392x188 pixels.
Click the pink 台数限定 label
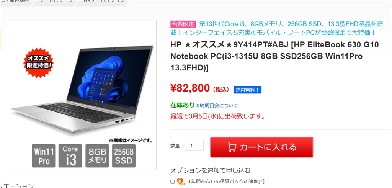(183, 24)
